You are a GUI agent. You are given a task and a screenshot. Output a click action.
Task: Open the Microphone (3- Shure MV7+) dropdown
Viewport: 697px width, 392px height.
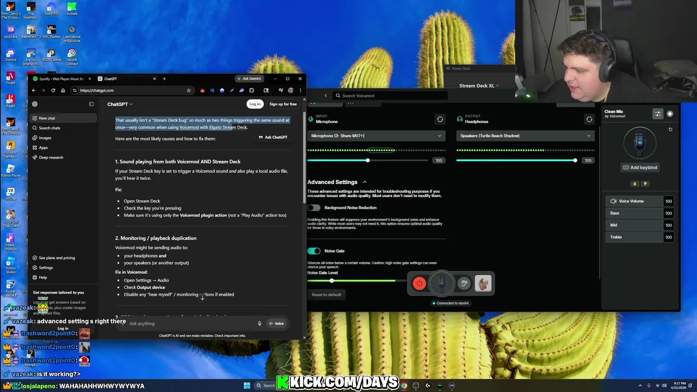376,136
